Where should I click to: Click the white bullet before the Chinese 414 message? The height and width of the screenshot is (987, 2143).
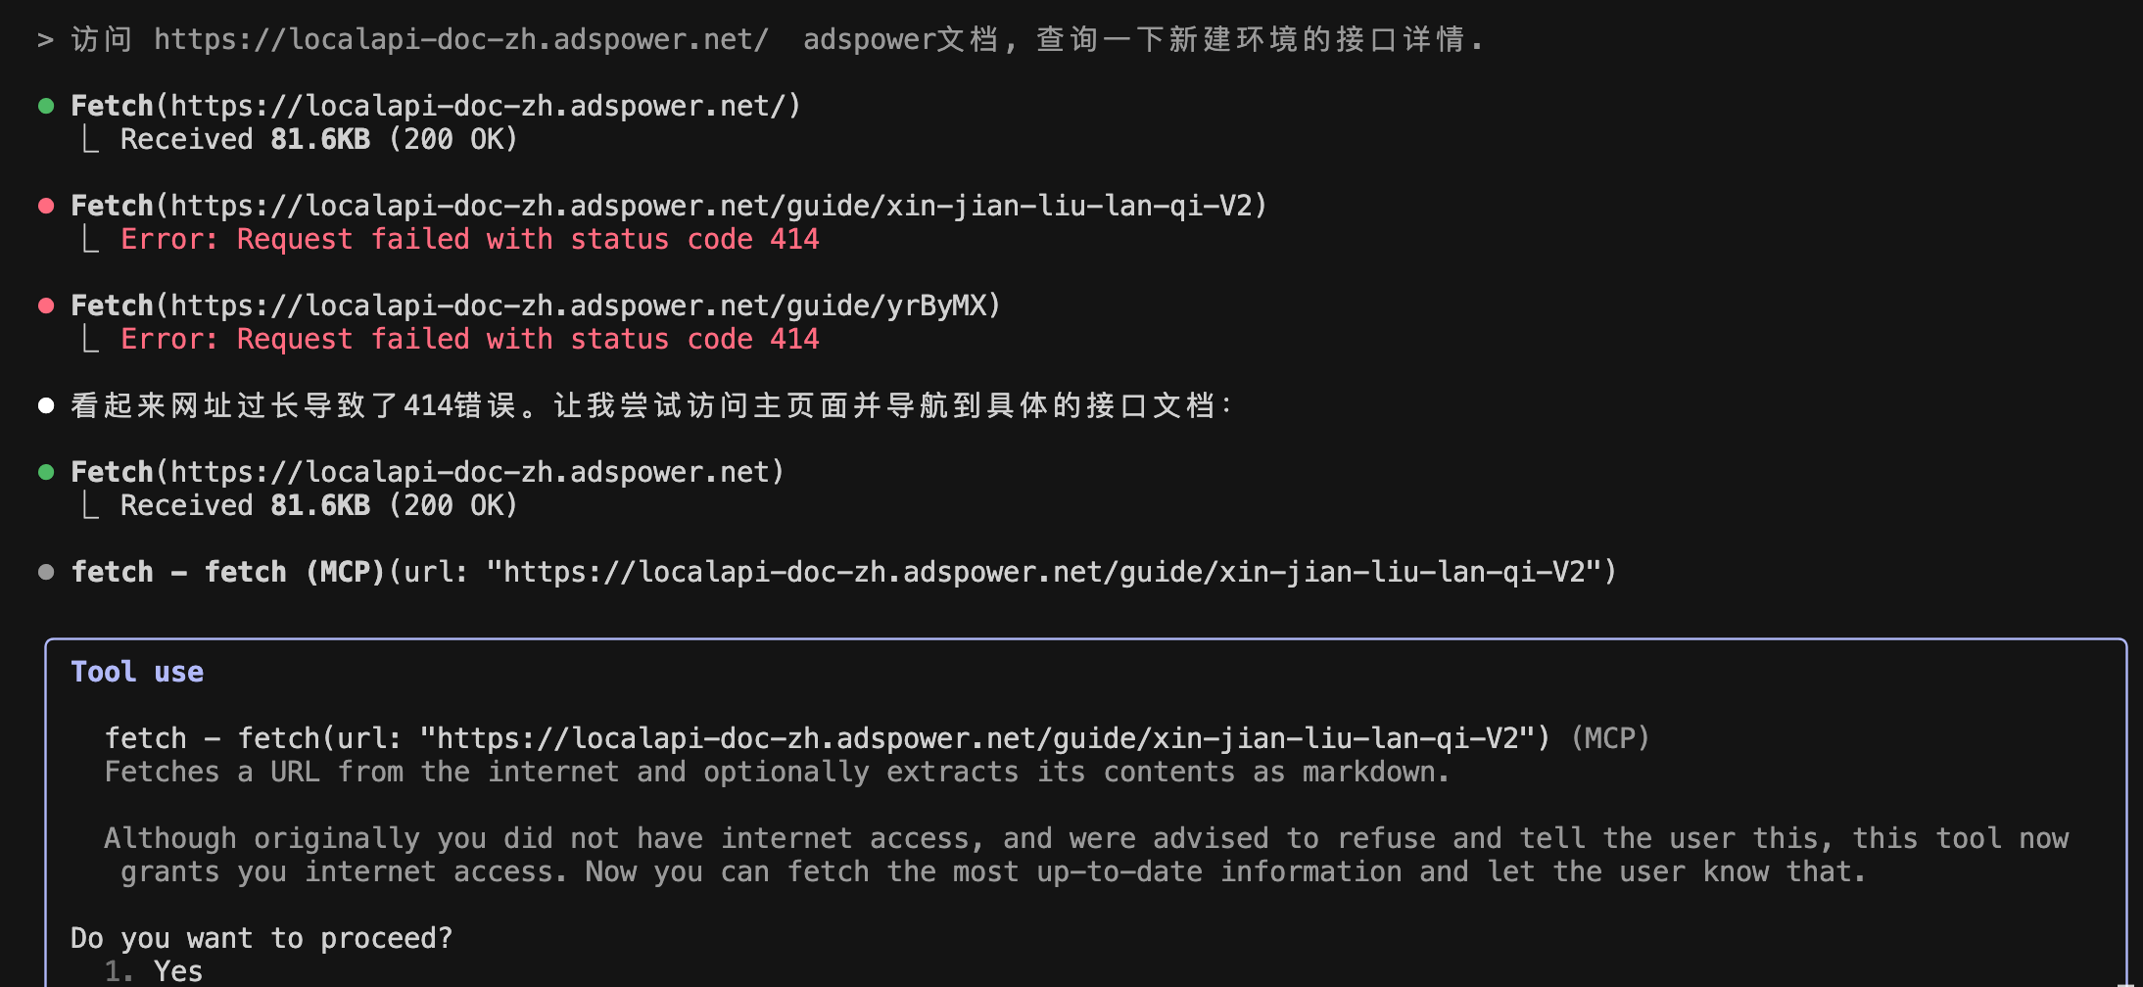point(46,405)
